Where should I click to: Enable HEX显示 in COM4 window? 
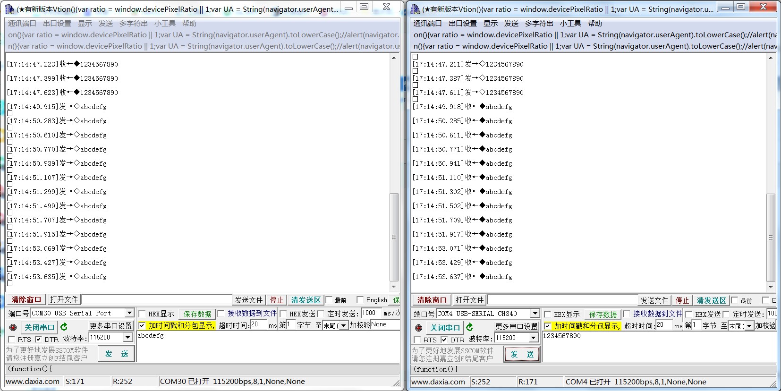point(547,314)
